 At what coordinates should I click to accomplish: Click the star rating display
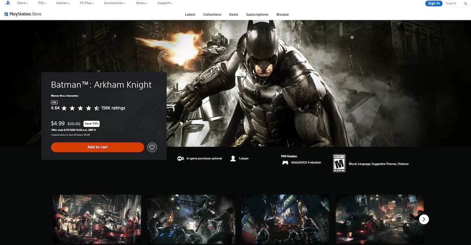pos(80,108)
